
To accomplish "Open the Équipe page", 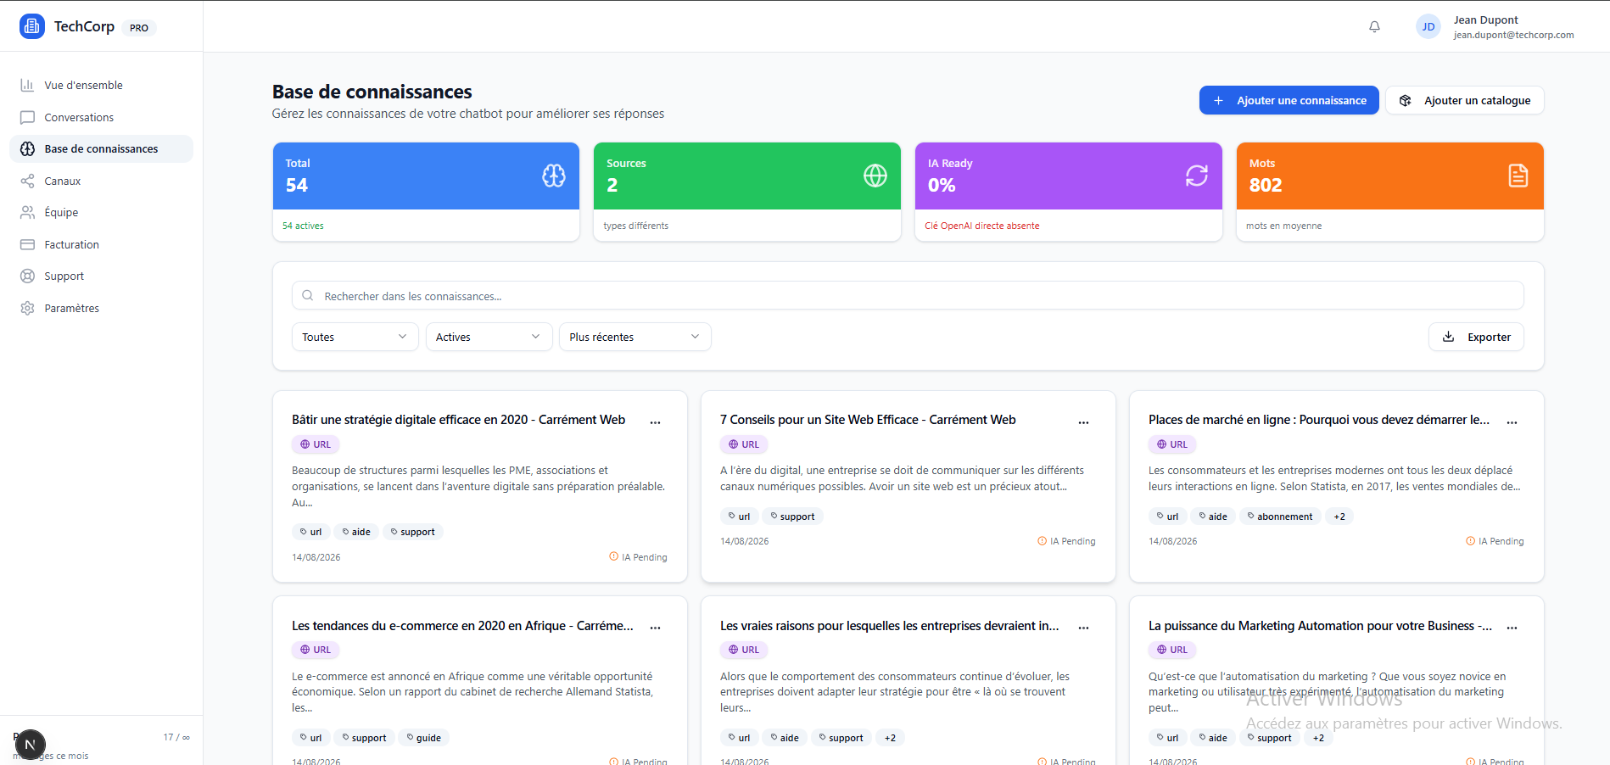I will coord(101,212).
